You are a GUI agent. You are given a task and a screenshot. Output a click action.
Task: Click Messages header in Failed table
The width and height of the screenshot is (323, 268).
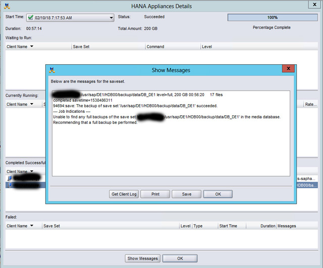[287, 226]
